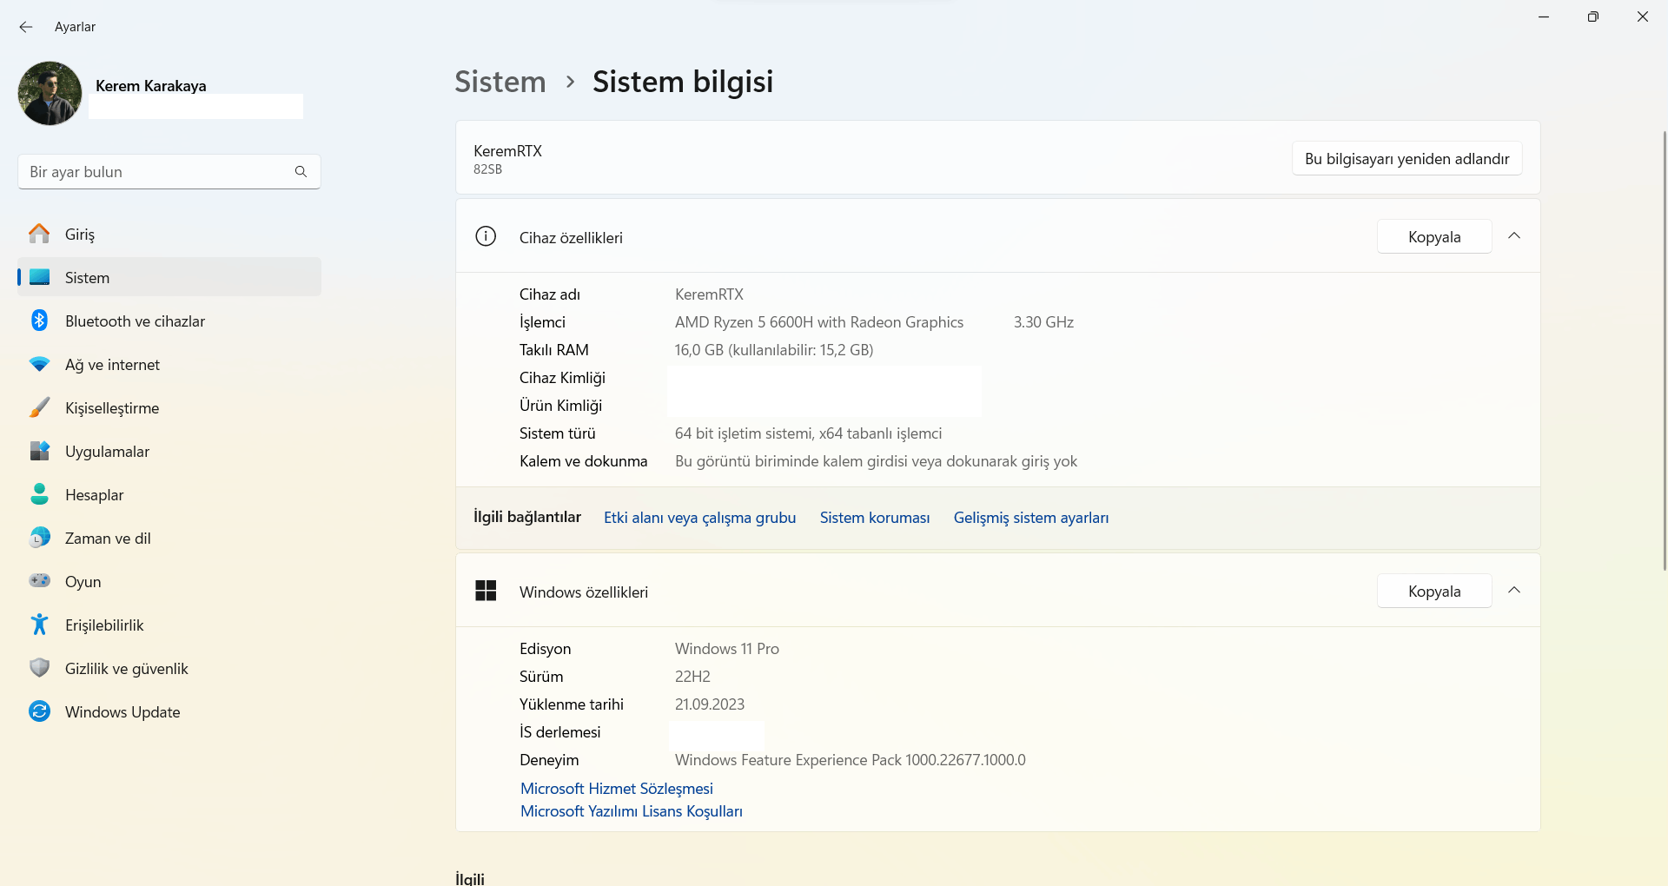Open Microsoft Yazılımı Lisans Koşulları link
Image resolution: width=1668 pixels, height=886 pixels.
coord(632,811)
